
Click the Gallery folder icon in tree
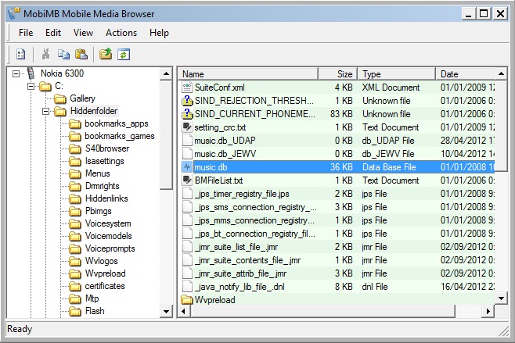[x=60, y=98]
